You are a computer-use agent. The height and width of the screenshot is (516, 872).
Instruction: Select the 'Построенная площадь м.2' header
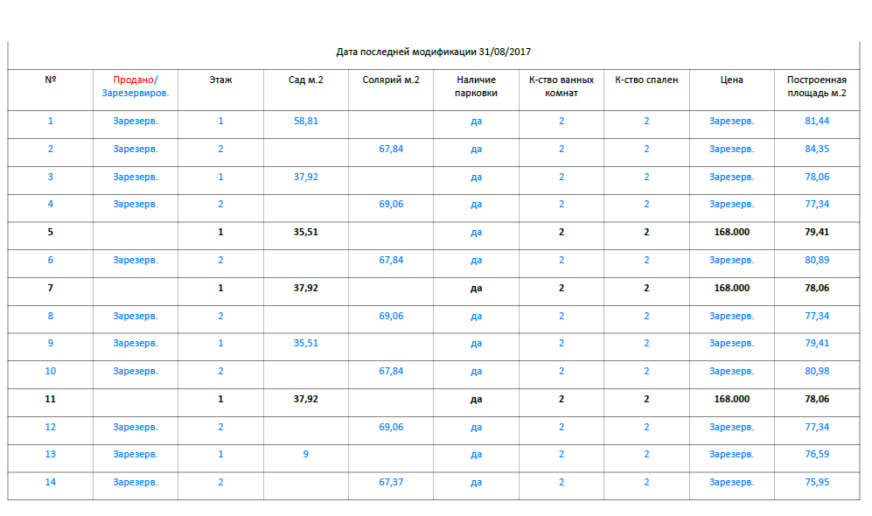pyautogui.click(x=817, y=86)
